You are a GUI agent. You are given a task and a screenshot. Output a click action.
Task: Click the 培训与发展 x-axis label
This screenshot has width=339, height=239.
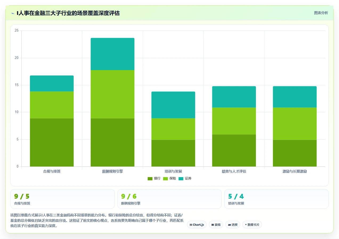pos(173,172)
